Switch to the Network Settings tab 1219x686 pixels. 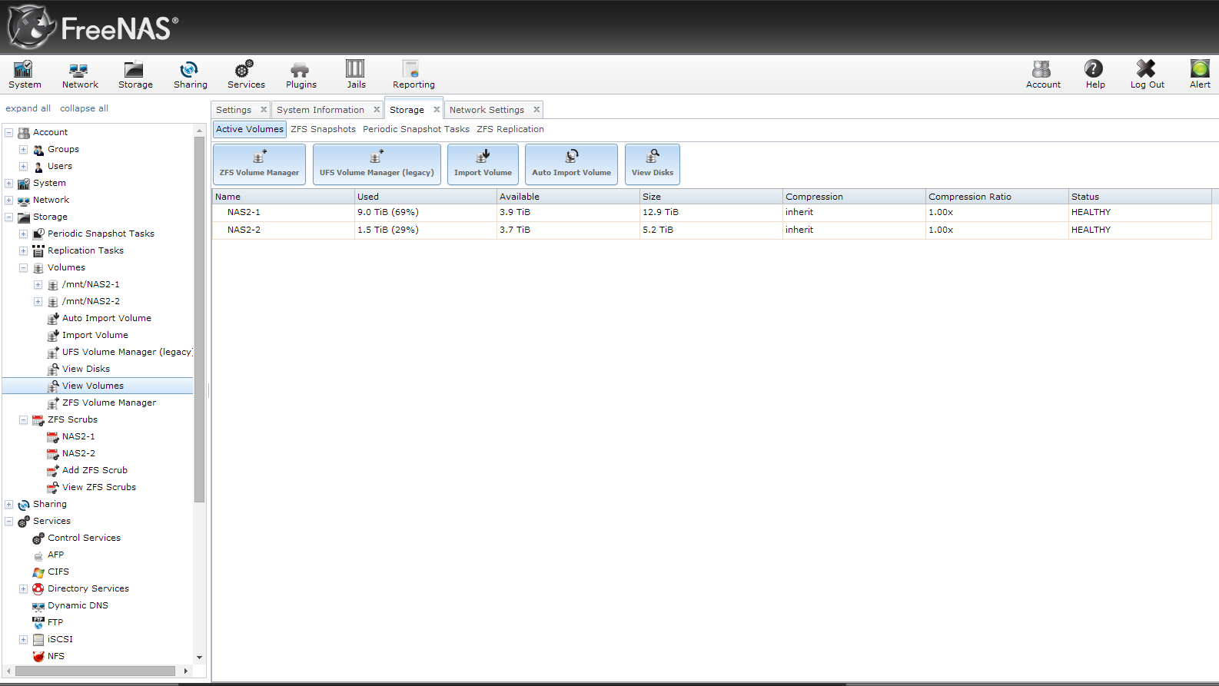487,110
